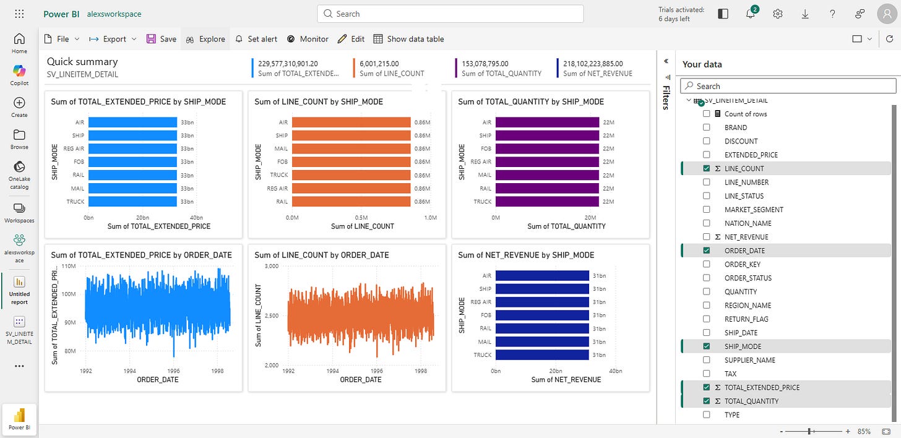Open the user account avatar

pos(887,14)
